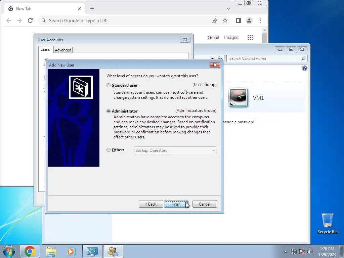This screenshot has height=258, width=344.
Task: Open the Recycle Bin desktop icon
Action: 327,223
